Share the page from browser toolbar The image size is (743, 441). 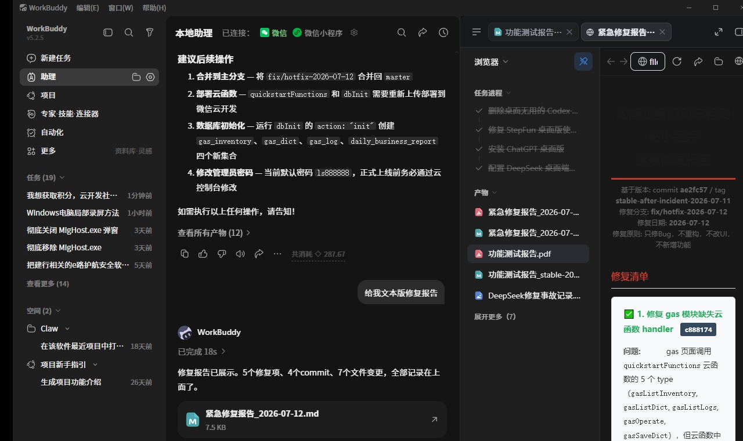pyautogui.click(x=698, y=61)
